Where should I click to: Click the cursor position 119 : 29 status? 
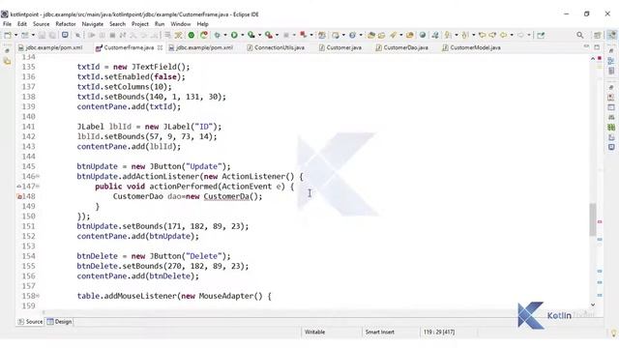click(x=438, y=333)
